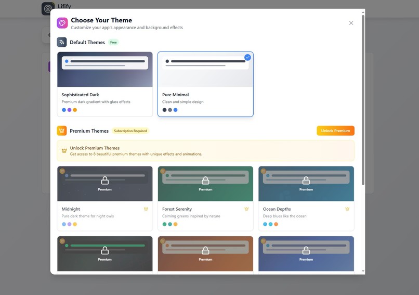
Task: Click the gray swatch under Pure Minimal
Action: pos(170,110)
